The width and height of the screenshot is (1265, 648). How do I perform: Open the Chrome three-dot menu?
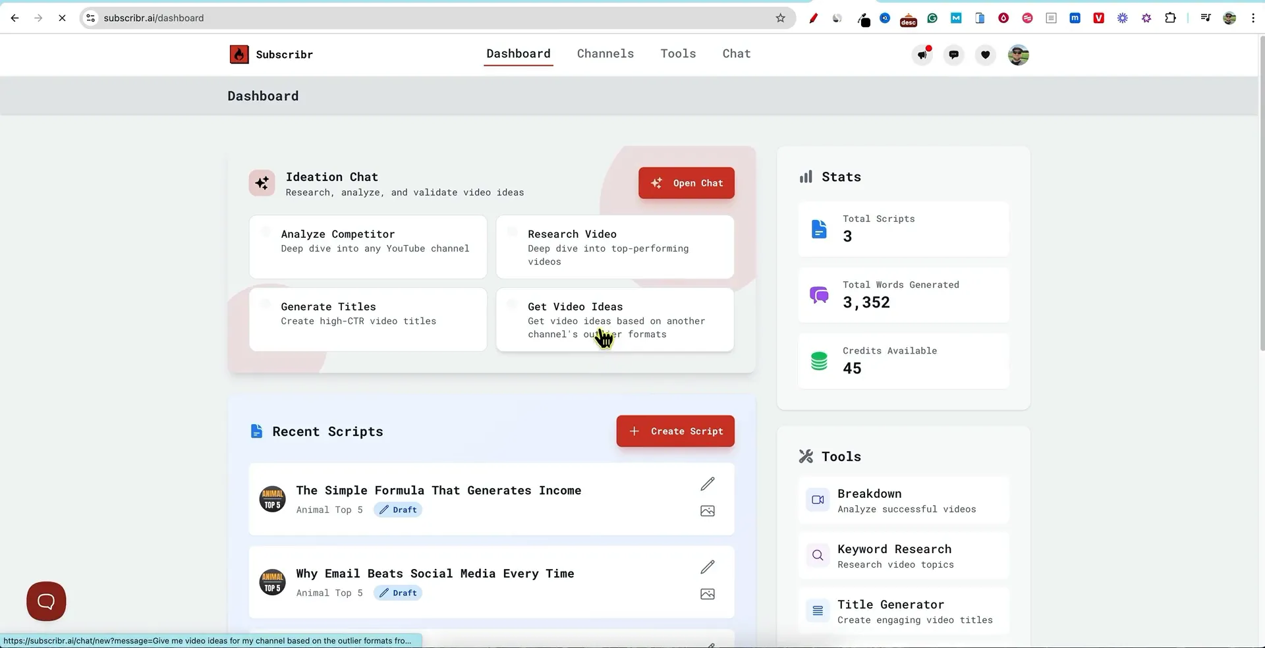point(1253,18)
